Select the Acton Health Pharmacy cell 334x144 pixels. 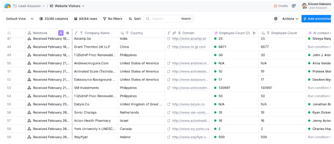[95, 121]
